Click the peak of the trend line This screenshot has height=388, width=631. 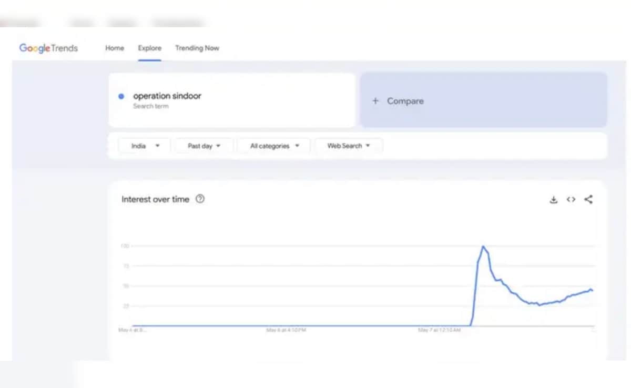(x=483, y=247)
